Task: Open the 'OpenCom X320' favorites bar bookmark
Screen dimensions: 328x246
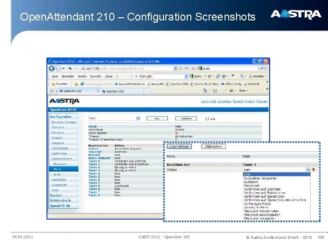Action: pyautogui.click(x=177, y=84)
